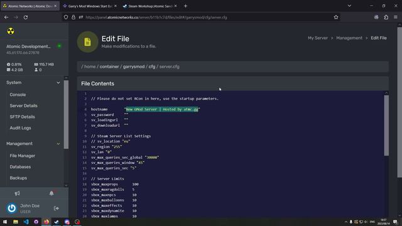Collapse the System sidebar section
The width and height of the screenshot is (402, 226).
(58, 83)
